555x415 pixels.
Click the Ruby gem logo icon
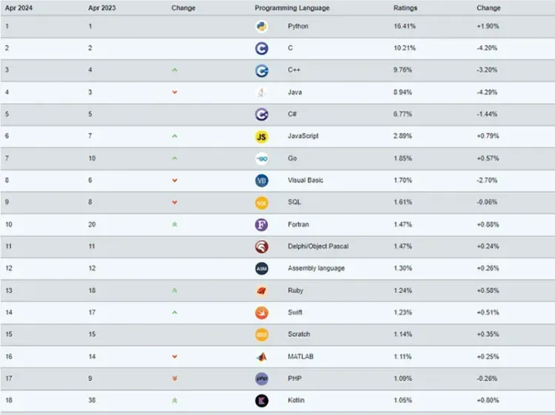coord(261,291)
